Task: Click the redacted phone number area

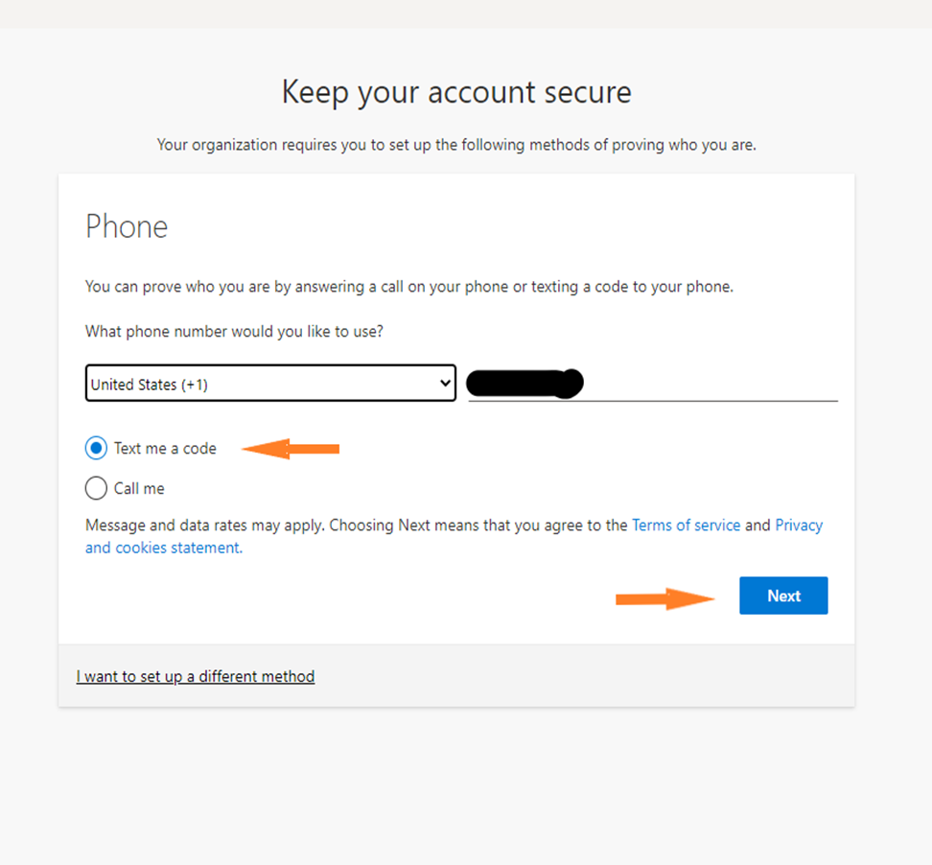Action: (524, 382)
